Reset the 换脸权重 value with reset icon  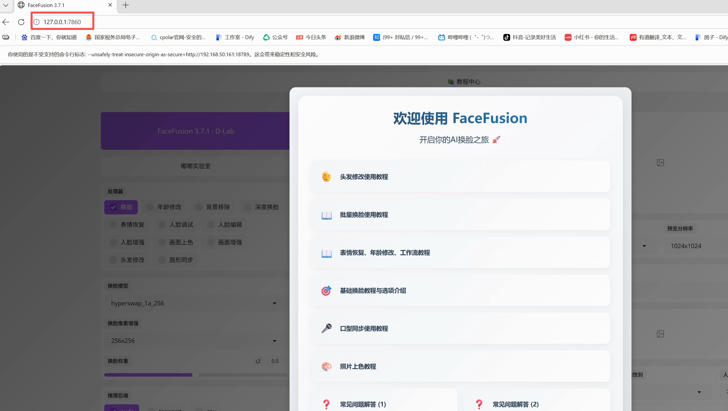[258, 361]
